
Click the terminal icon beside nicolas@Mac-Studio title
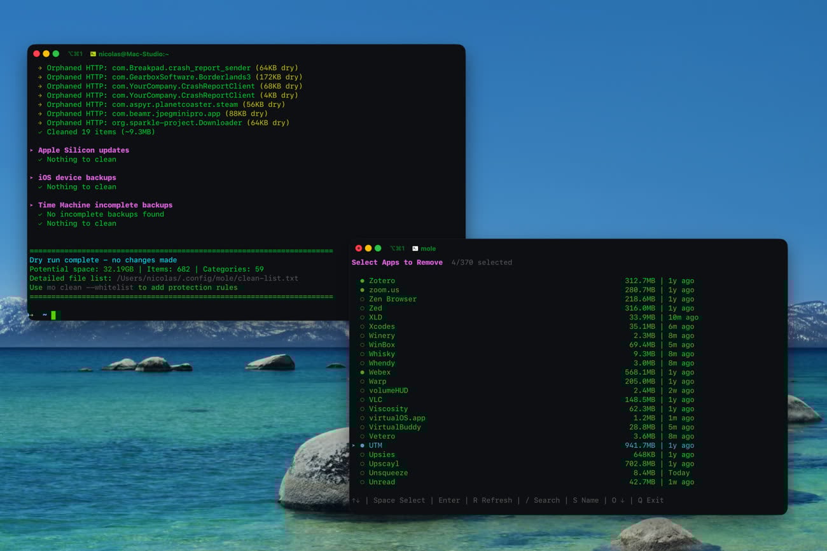pos(93,54)
